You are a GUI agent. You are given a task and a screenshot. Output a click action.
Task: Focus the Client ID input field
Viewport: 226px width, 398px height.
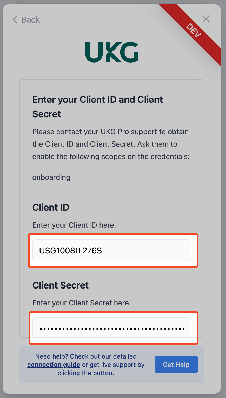pyautogui.click(x=112, y=250)
